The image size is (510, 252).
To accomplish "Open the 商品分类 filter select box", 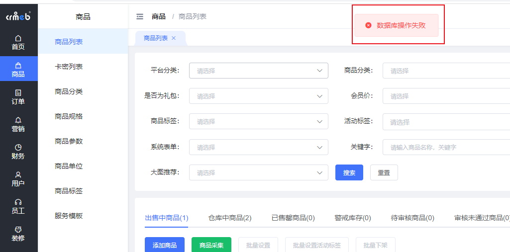I will click(446, 71).
